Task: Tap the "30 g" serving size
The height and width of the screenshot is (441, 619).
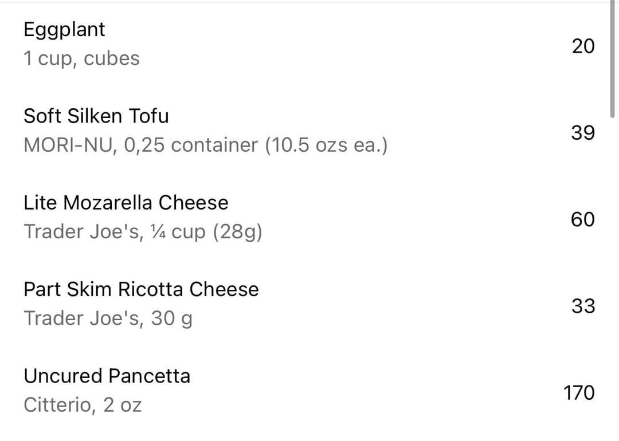Action: tap(171, 318)
